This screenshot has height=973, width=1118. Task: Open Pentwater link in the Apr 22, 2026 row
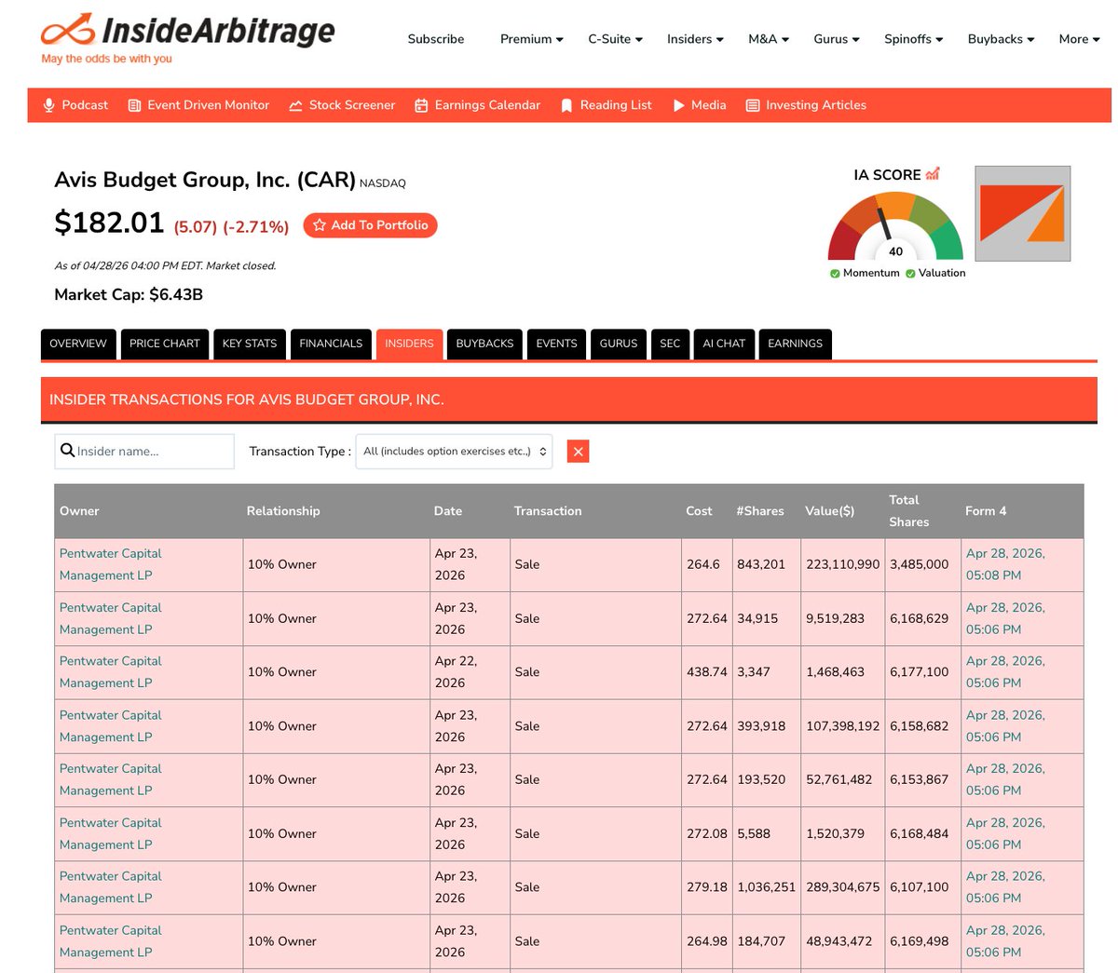pyautogui.click(x=110, y=671)
